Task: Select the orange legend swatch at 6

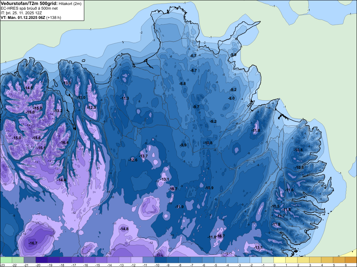Action: 351,260
